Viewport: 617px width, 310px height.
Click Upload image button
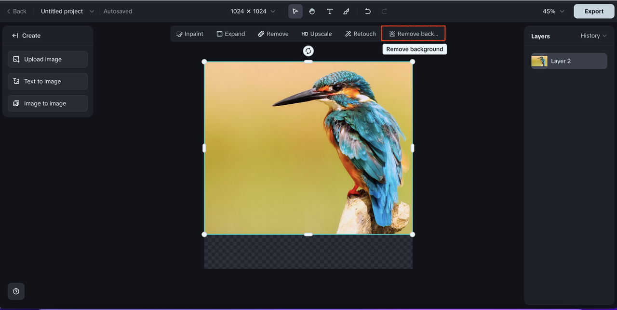[x=48, y=59]
